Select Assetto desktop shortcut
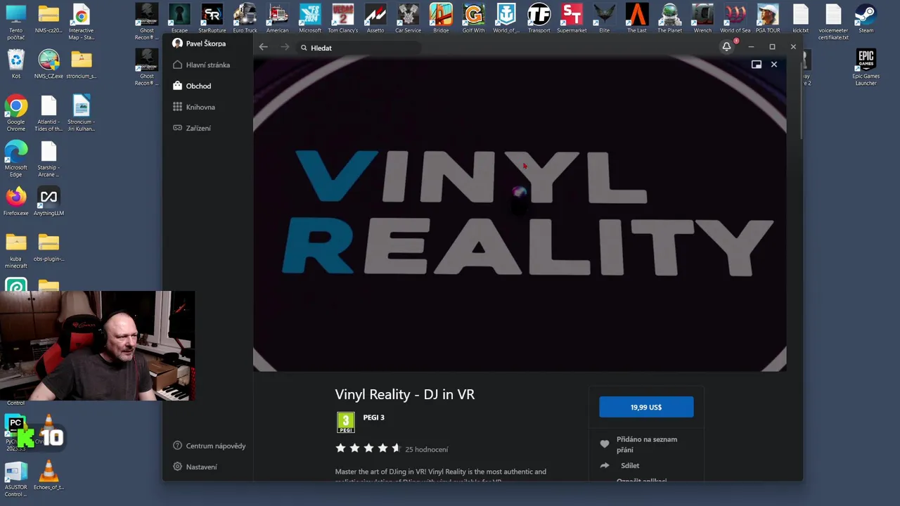 375,19
